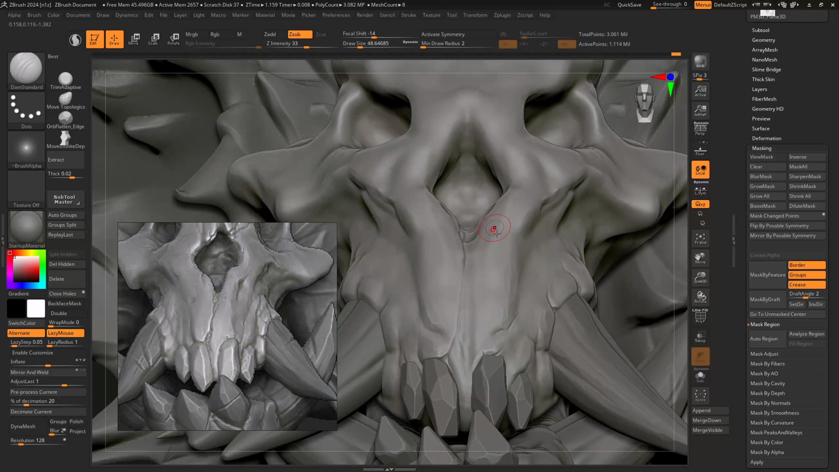Click the Frame view icon
Viewport: 839px width, 472px height.
[700, 238]
